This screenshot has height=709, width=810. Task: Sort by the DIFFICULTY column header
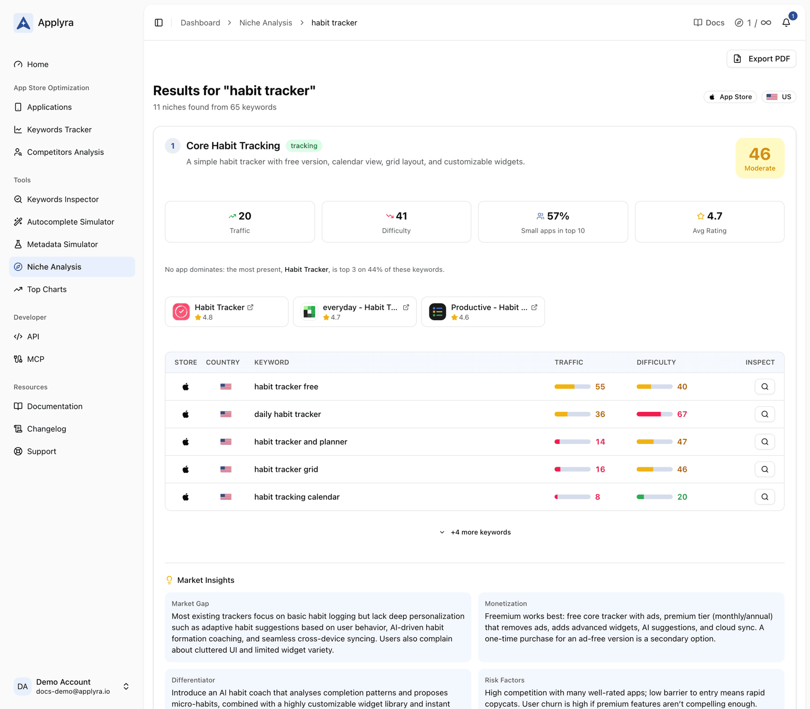pos(656,362)
